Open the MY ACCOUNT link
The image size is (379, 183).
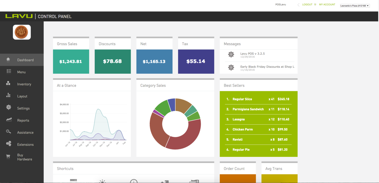pyautogui.click(x=327, y=5)
